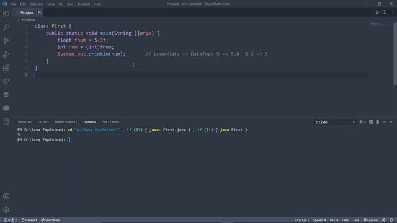Open the File menu

click(x=14, y=4)
